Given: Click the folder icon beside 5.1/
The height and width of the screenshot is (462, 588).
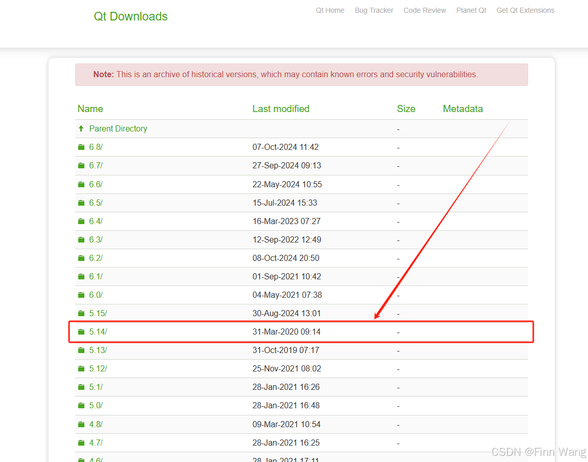Looking at the screenshot, I should (x=81, y=387).
